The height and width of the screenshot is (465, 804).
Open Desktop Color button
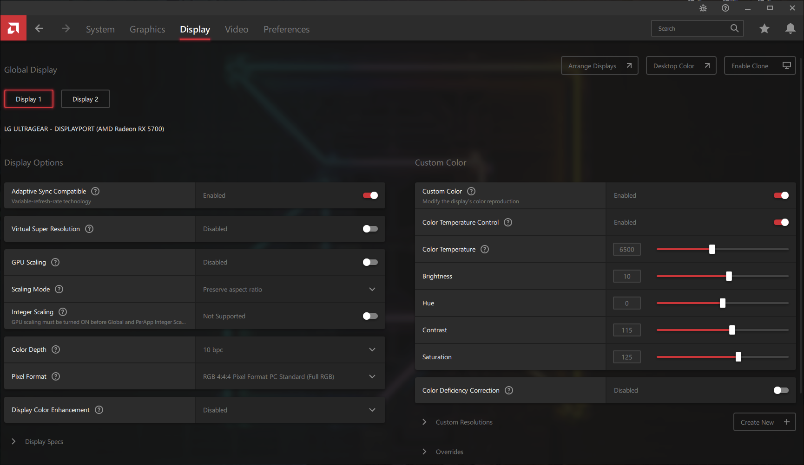point(681,65)
